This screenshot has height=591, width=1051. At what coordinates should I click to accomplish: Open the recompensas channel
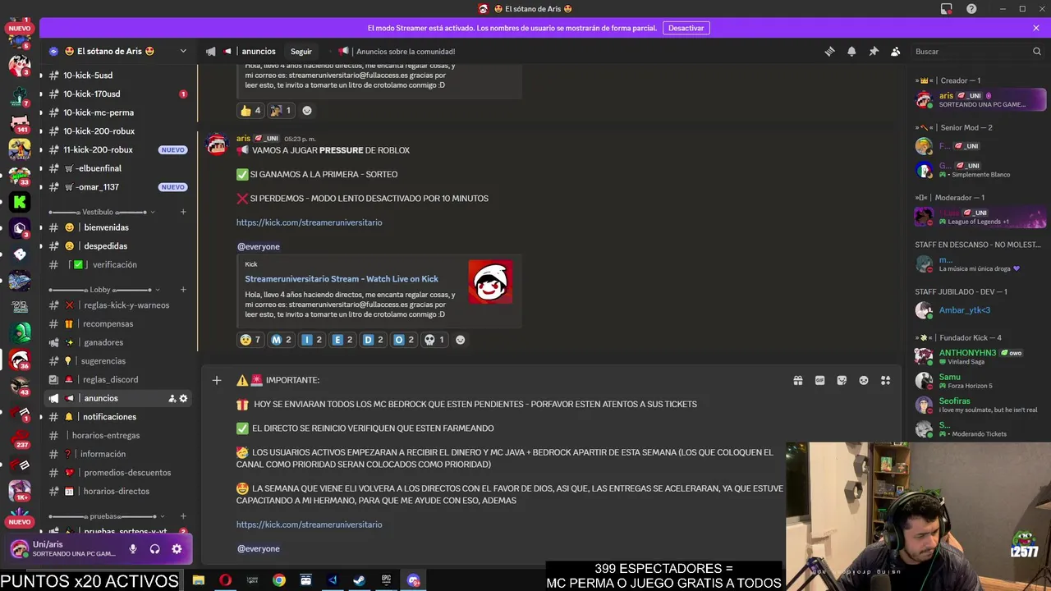(117, 323)
